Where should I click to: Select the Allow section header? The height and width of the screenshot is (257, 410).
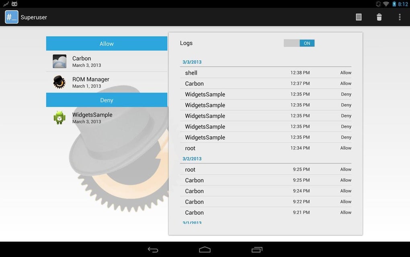click(x=107, y=44)
